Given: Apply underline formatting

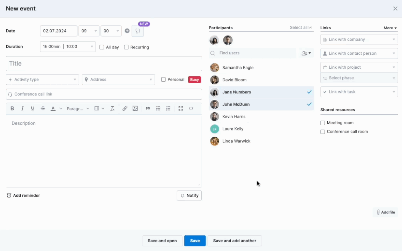Looking at the screenshot, I should pyautogui.click(x=32, y=108).
